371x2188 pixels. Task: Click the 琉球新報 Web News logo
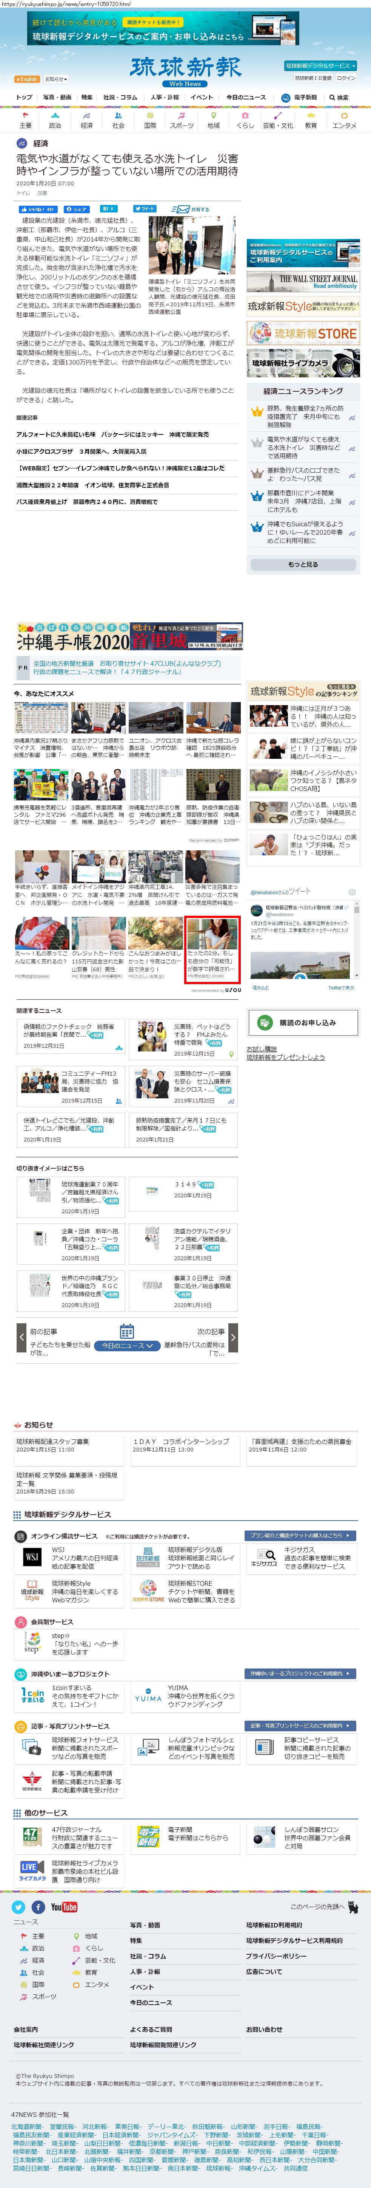coord(186,71)
